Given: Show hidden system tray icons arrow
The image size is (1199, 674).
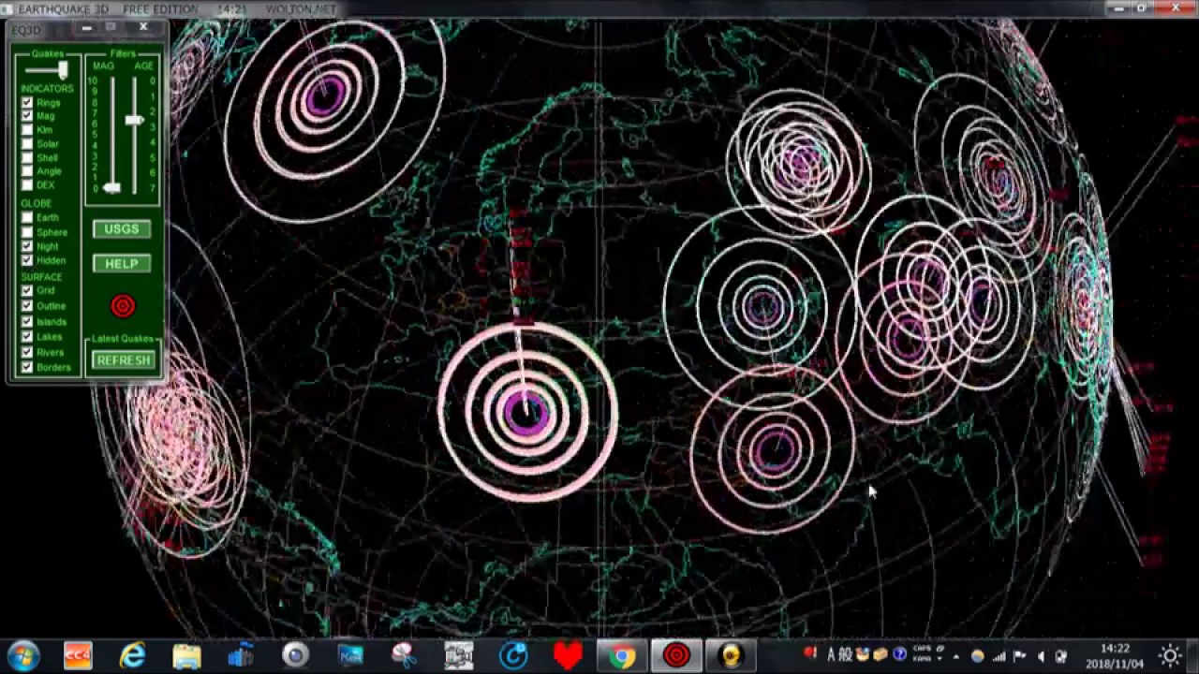Looking at the screenshot, I should tap(955, 657).
